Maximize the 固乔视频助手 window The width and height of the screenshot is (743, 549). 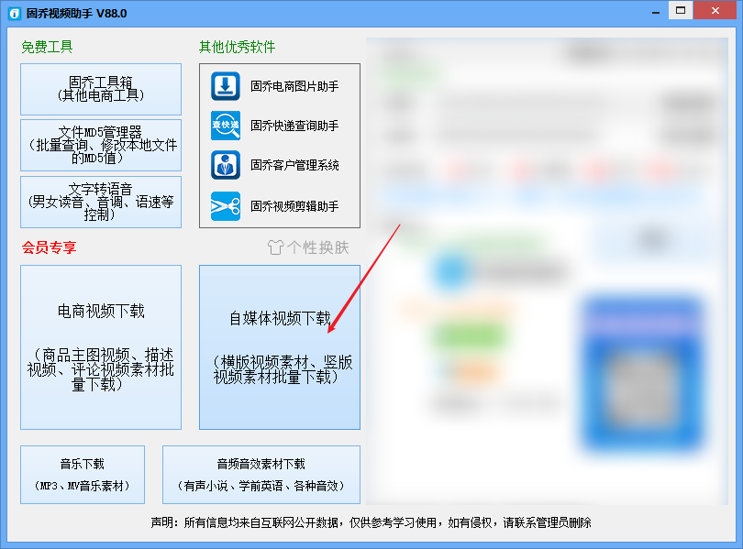point(681,10)
